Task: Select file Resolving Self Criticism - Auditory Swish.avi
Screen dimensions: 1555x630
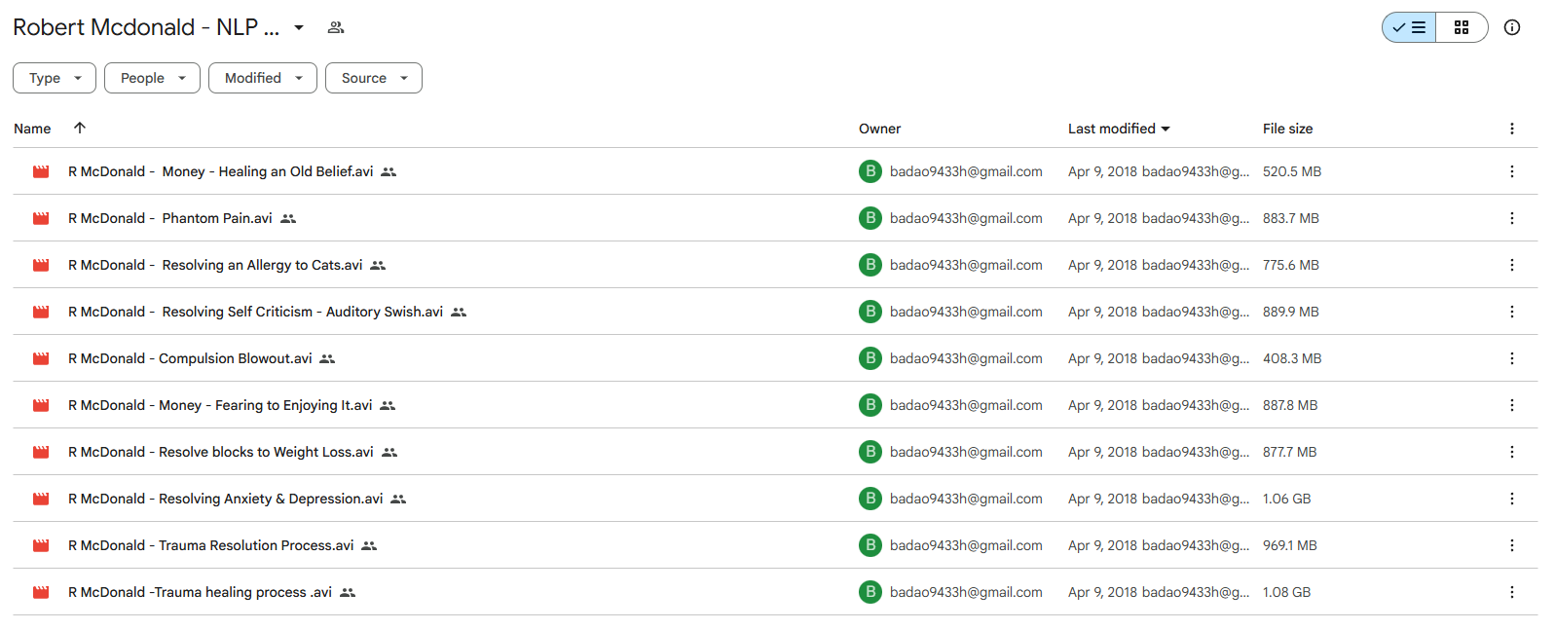Action: 255,312
